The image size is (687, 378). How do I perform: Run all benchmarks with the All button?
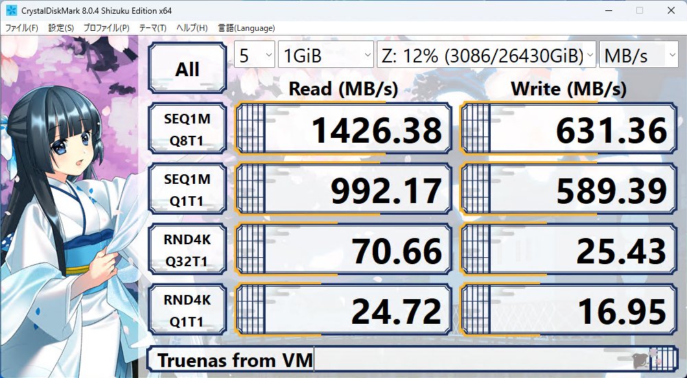(x=187, y=68)
